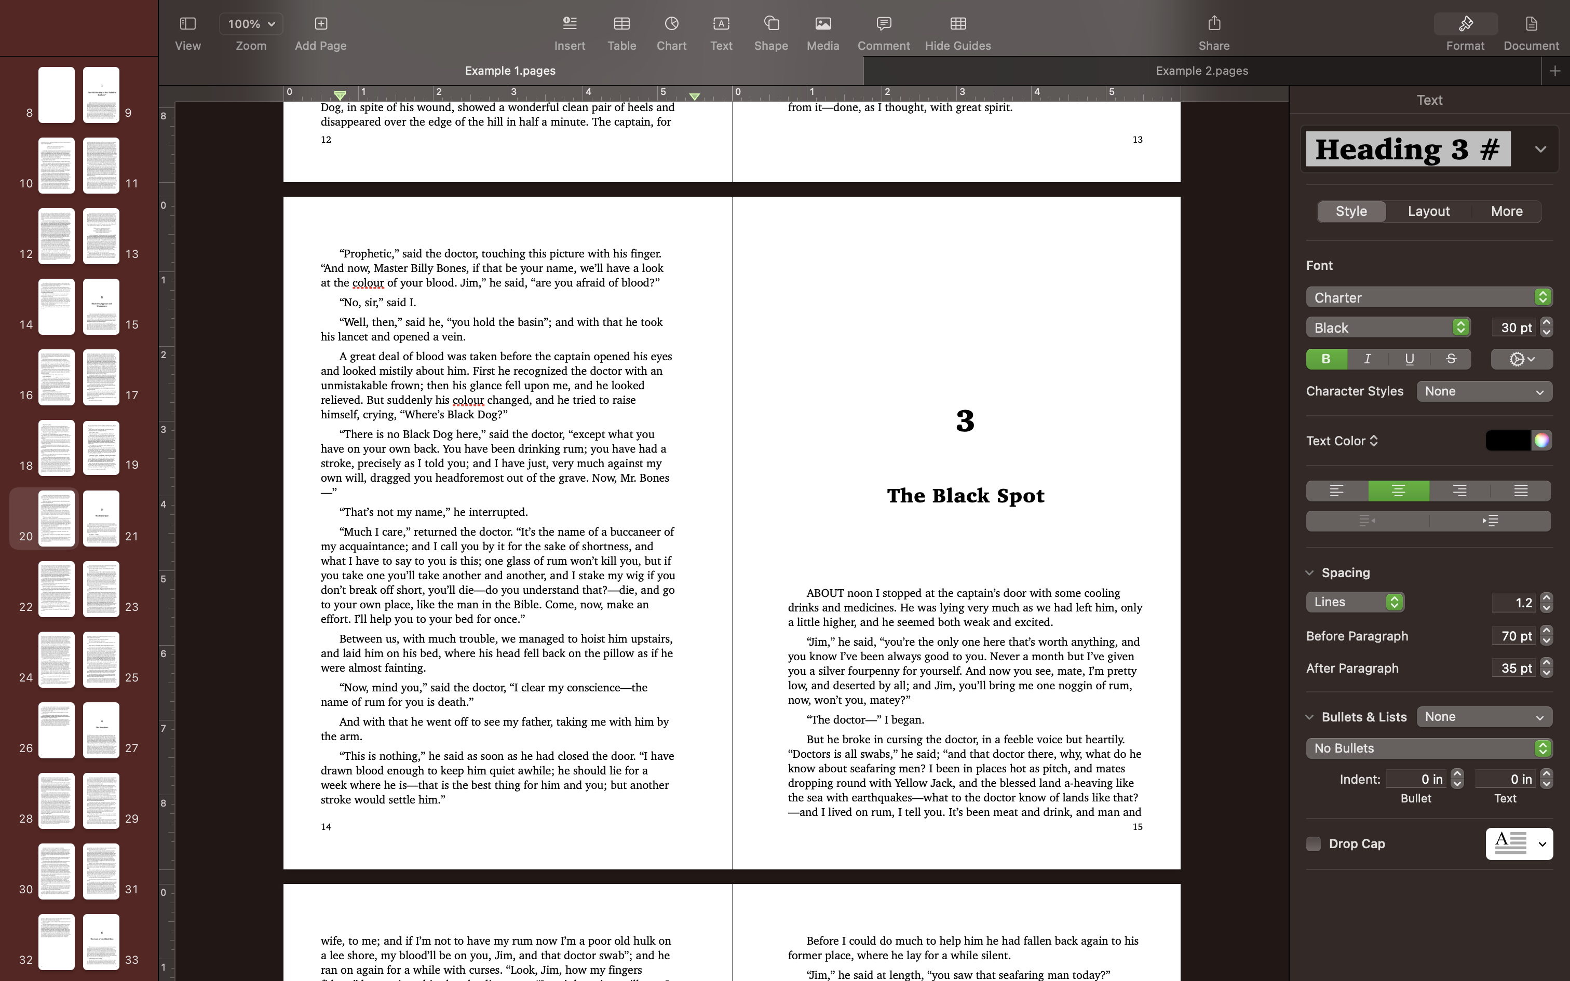Open the Heading 3 paragraph style dropdown
1570x981 pixels.
pyautogui.click(x=1540, y=148)
